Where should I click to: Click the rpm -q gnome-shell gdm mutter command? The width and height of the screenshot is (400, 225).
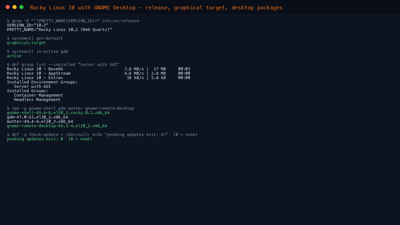(x=70, y=108)
